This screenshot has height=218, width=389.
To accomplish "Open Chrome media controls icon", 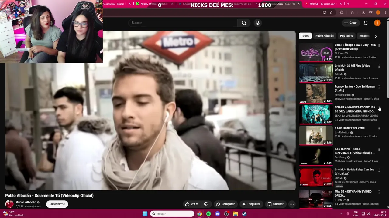I will click(x=370, y=12).
